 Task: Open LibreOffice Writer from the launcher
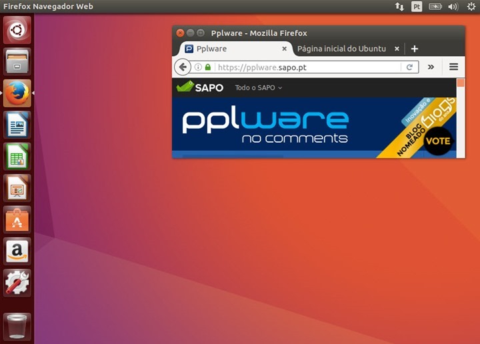(17, 125)
